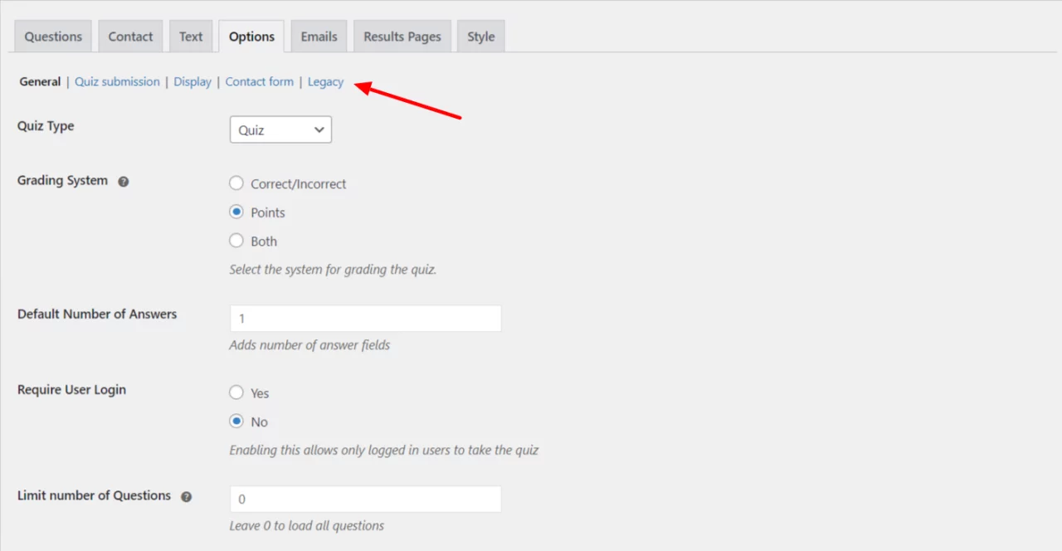
Task: Open the Text tab
Action: click(x=191, y=37)
